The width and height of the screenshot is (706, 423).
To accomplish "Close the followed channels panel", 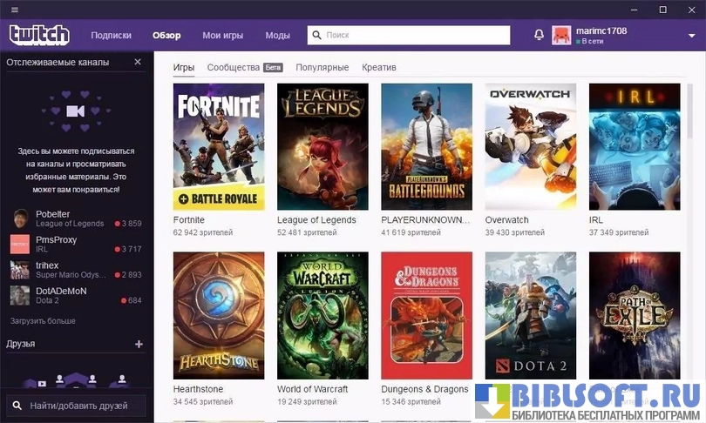I will tap(138, 62).
